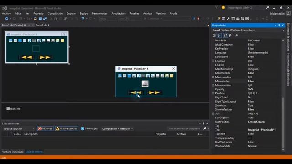292x164 pixels.
Task: Open Solution Explorer from the toolbar icon
Action: click(x=219, y=19)
